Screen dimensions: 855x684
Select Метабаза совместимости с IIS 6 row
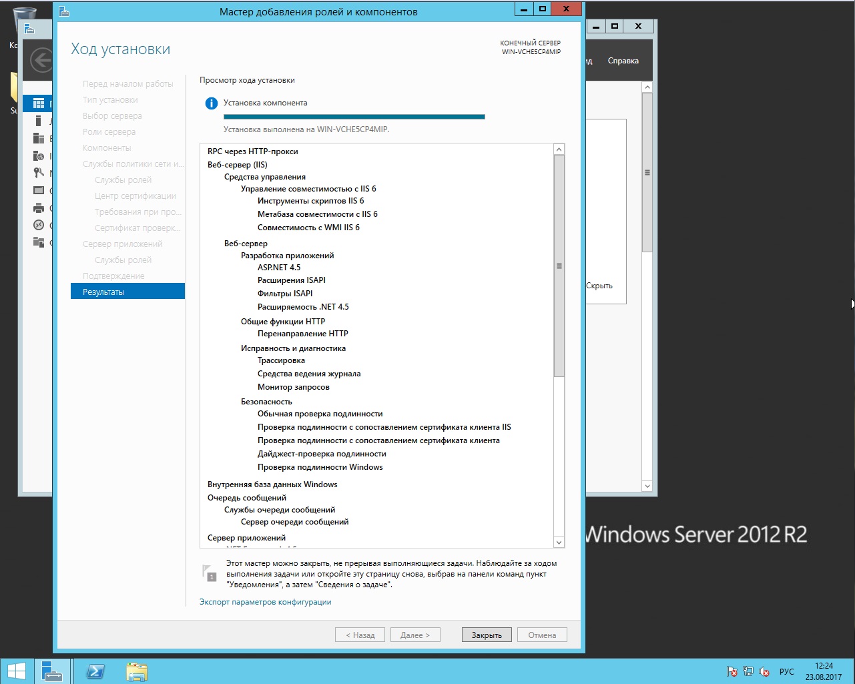click(318, 214)
